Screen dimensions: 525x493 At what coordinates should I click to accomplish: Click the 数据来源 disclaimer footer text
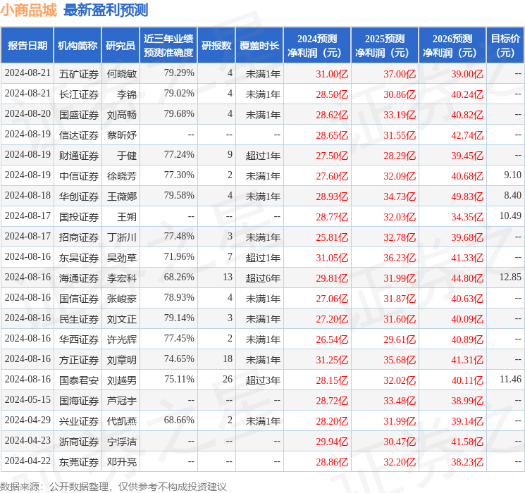(x=113, y=486)
